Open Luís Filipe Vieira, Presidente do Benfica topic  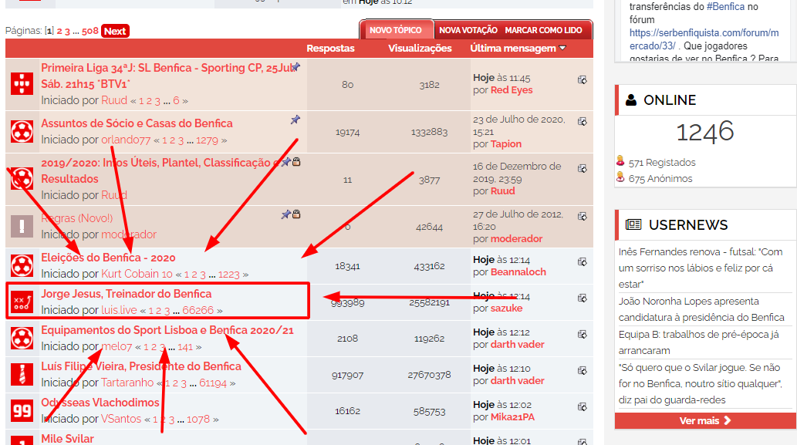coord(140,366)
